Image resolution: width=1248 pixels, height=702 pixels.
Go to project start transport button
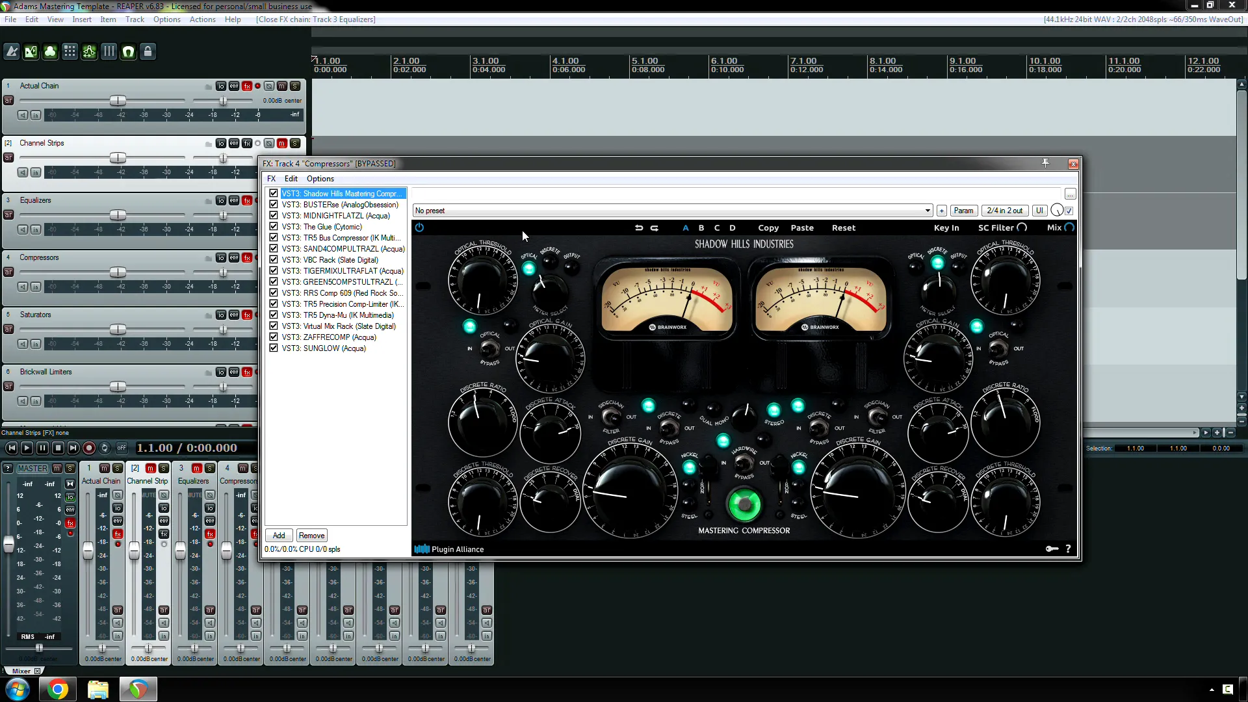click(x=11, y=448)
